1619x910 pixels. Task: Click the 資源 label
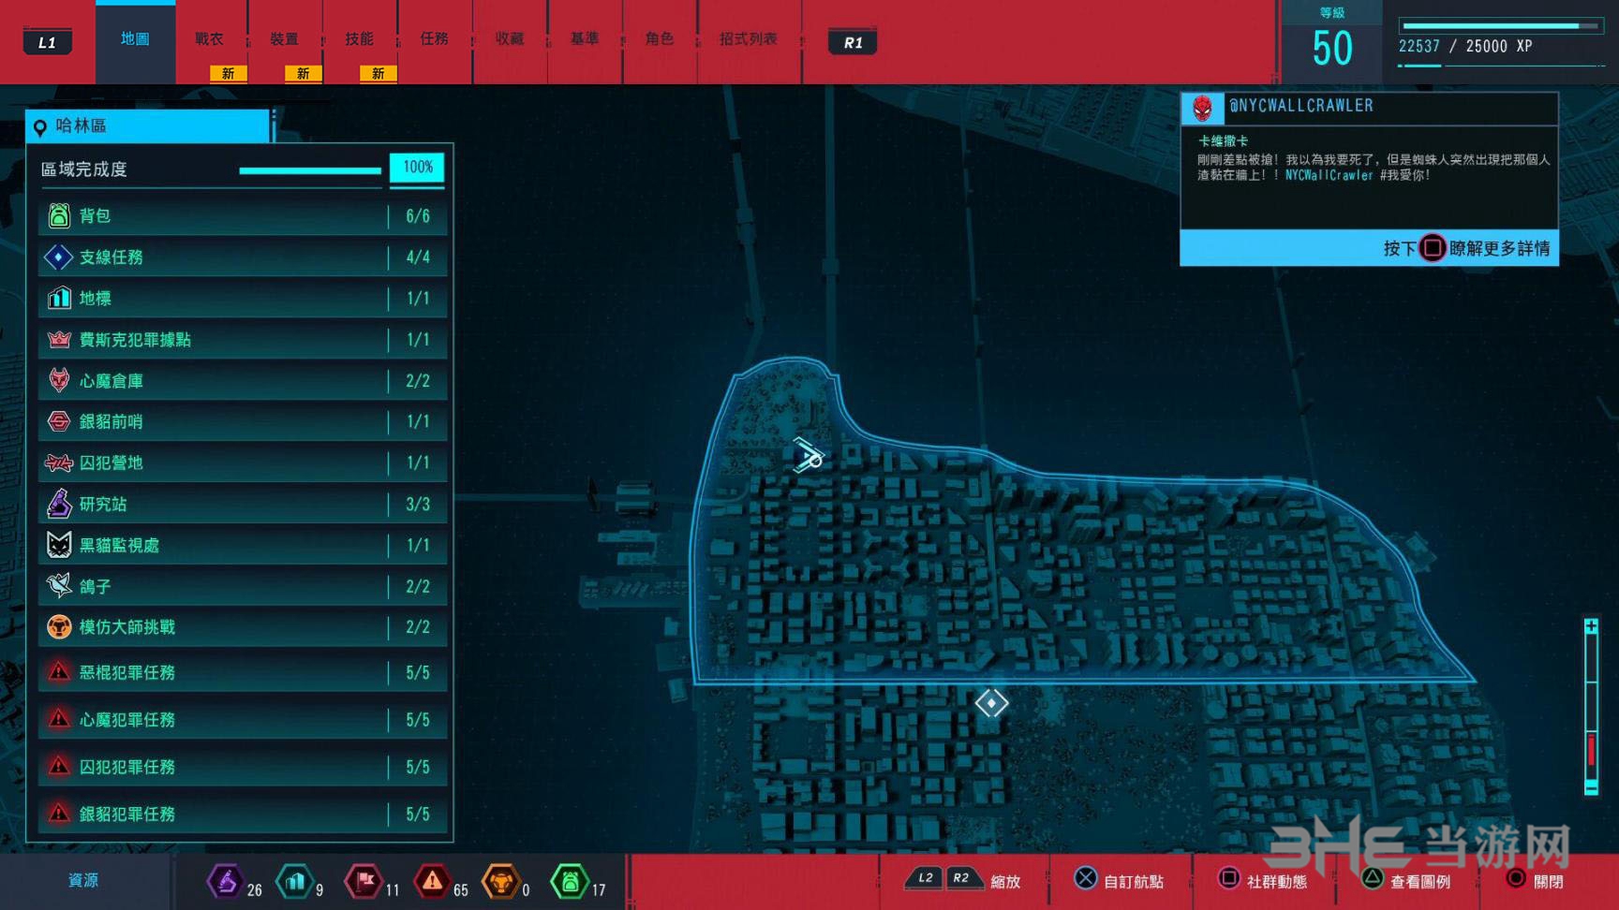pos(83,880)
